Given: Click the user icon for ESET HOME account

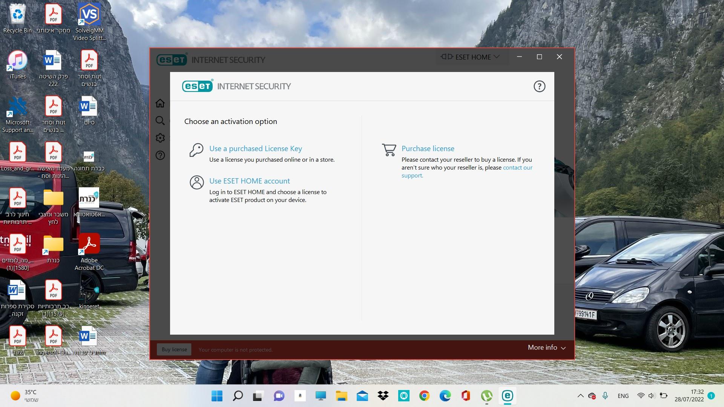Looking at the screenshot, I should pyautogui.click(x=196, y=182).
